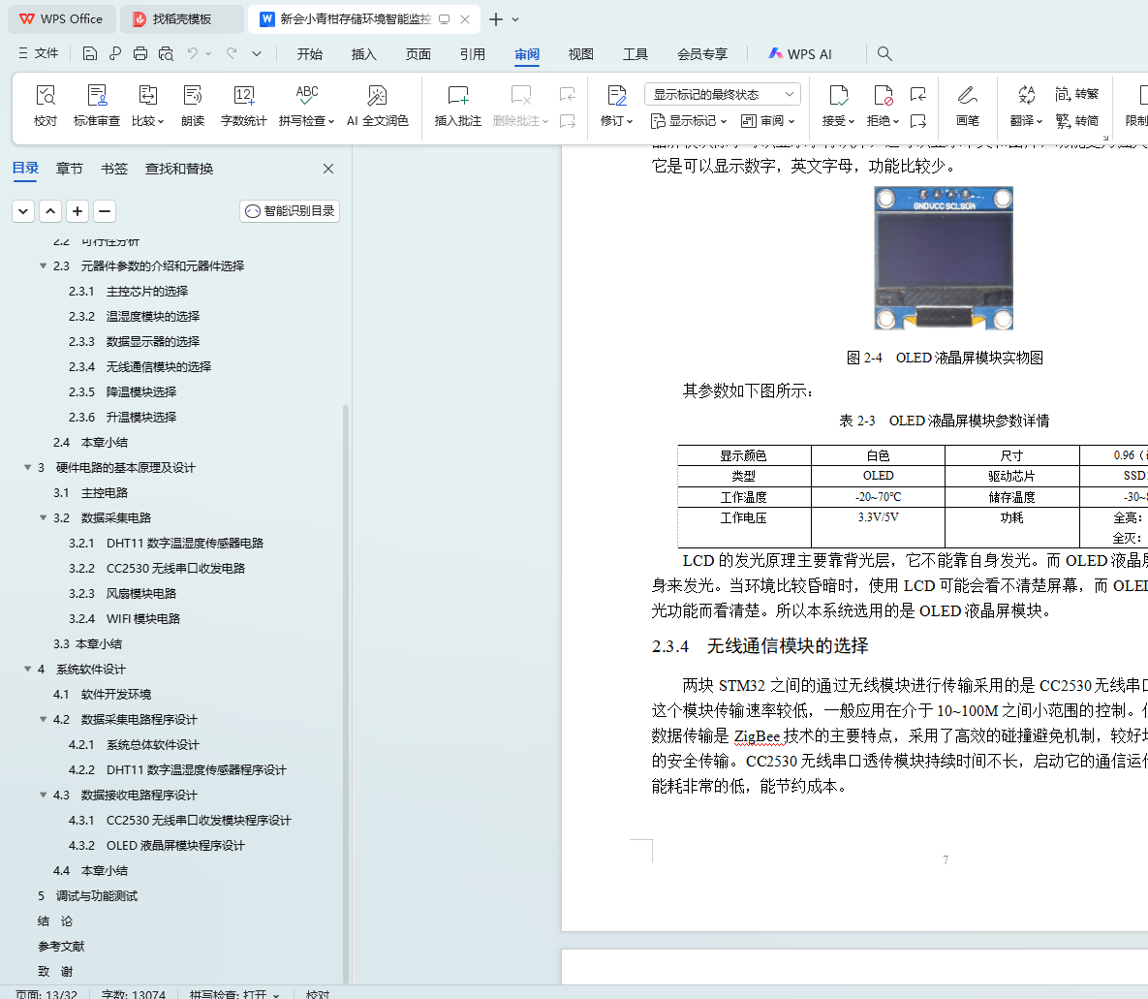The image size is (1148, 999).
Task: Click the expand-all plus button in outline
Action: 78,211
